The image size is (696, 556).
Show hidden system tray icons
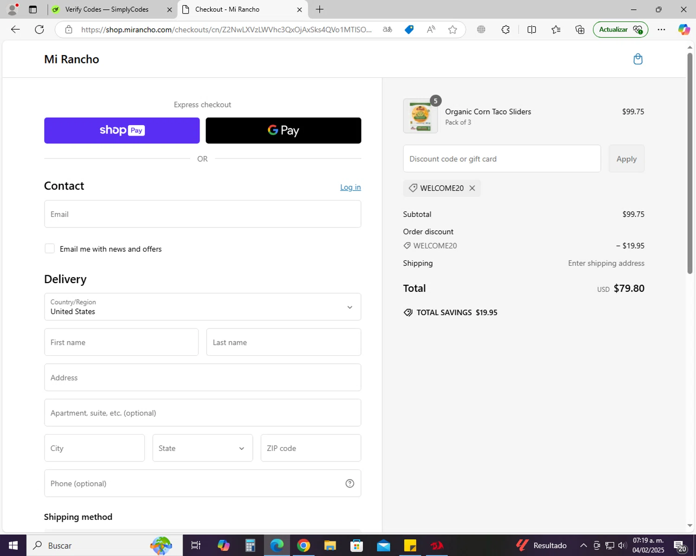pyautogui.click(x=584, y=545)
